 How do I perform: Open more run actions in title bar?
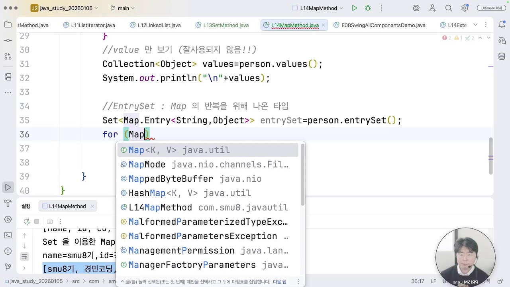point(381,8)
